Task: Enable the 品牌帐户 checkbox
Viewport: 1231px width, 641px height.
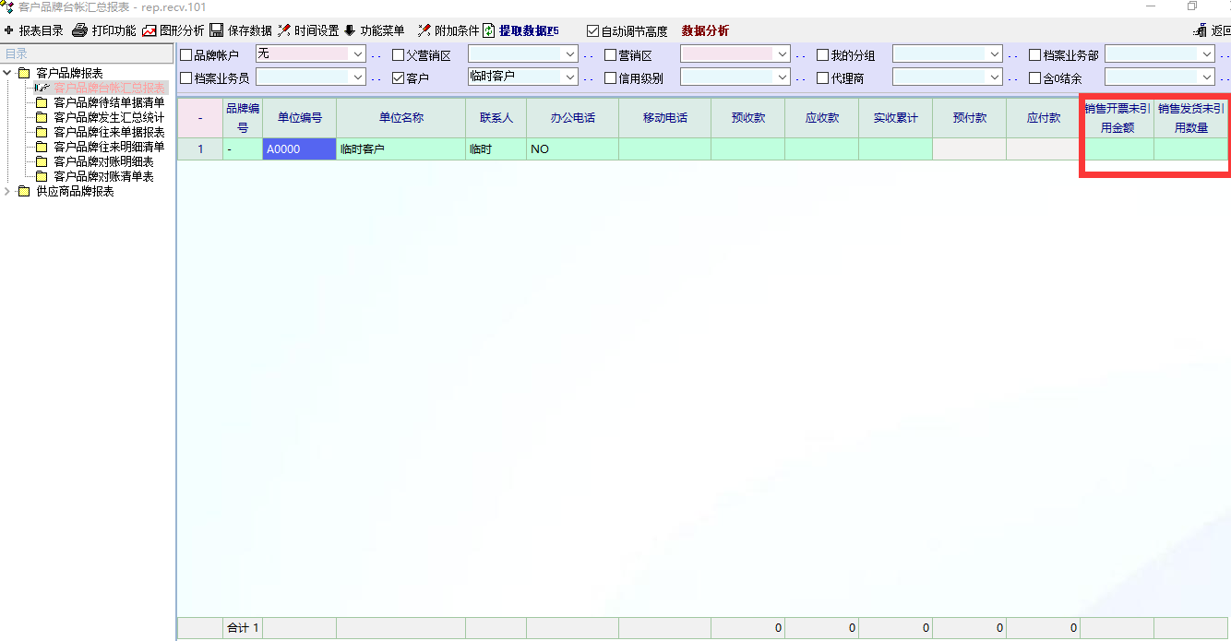Action: [185, 55]
